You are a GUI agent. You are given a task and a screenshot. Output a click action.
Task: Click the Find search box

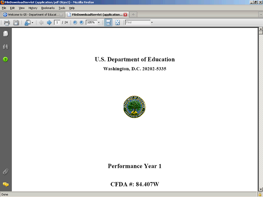138,23
